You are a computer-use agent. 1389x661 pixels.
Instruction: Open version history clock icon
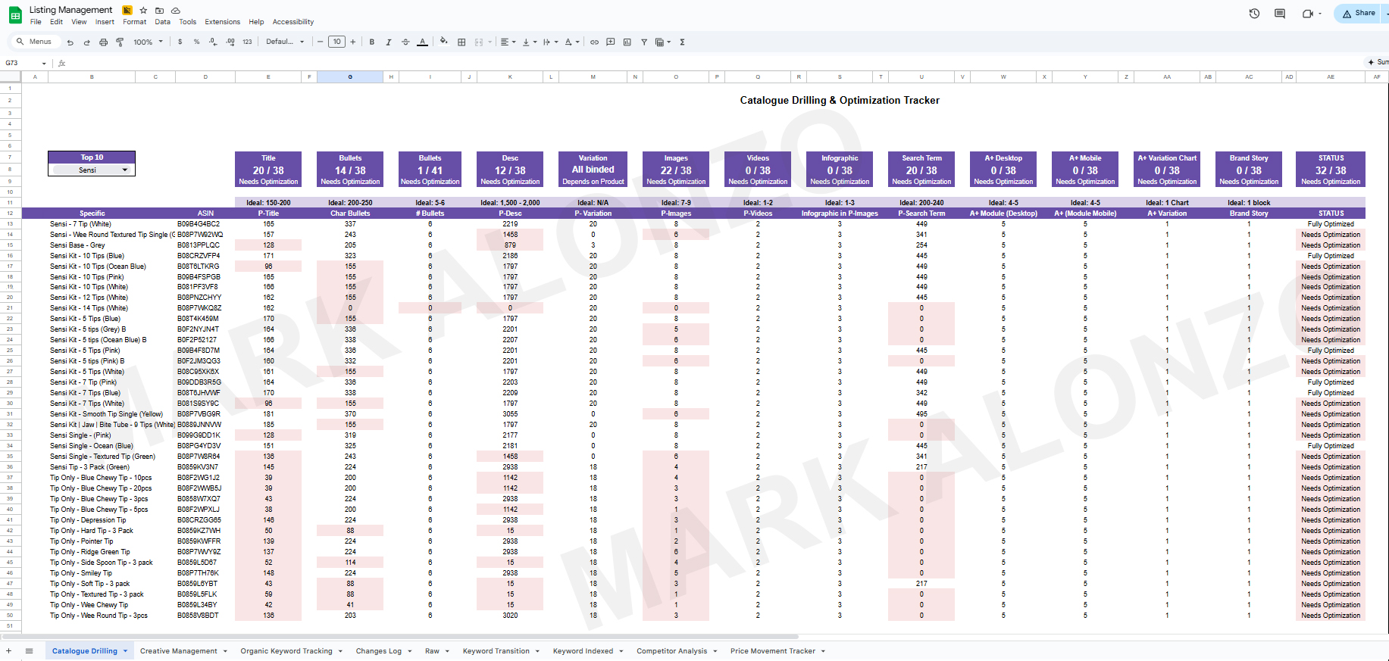coord(1254,14)
